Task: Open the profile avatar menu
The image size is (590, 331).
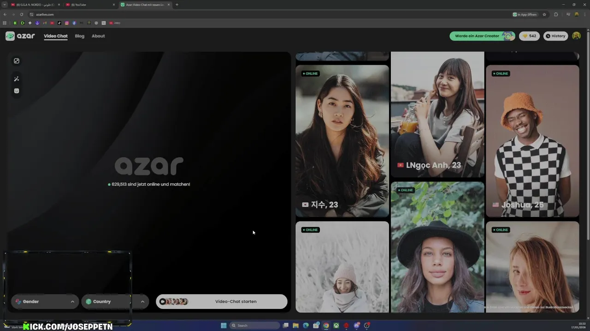Action: [576, 36]
